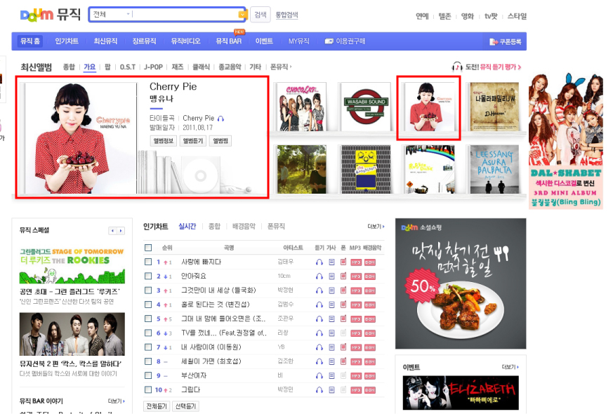Check the box for 그것만이 내 세상
This screenshot has width=613, height=414.
(148, 291)
